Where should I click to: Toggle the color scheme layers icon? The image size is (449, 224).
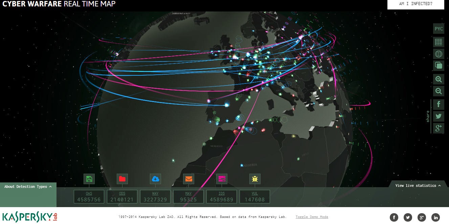(439, 65)
